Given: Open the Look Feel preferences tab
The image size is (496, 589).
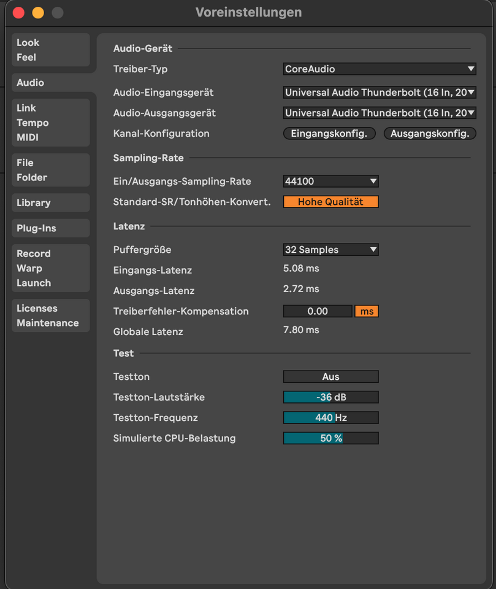Looking at the screenshot, I should coord(51,50).
